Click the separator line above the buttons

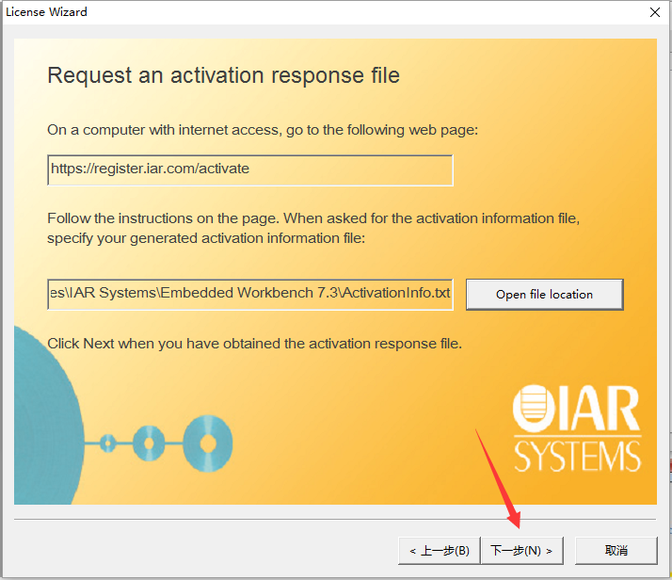(x=334, y=519)
